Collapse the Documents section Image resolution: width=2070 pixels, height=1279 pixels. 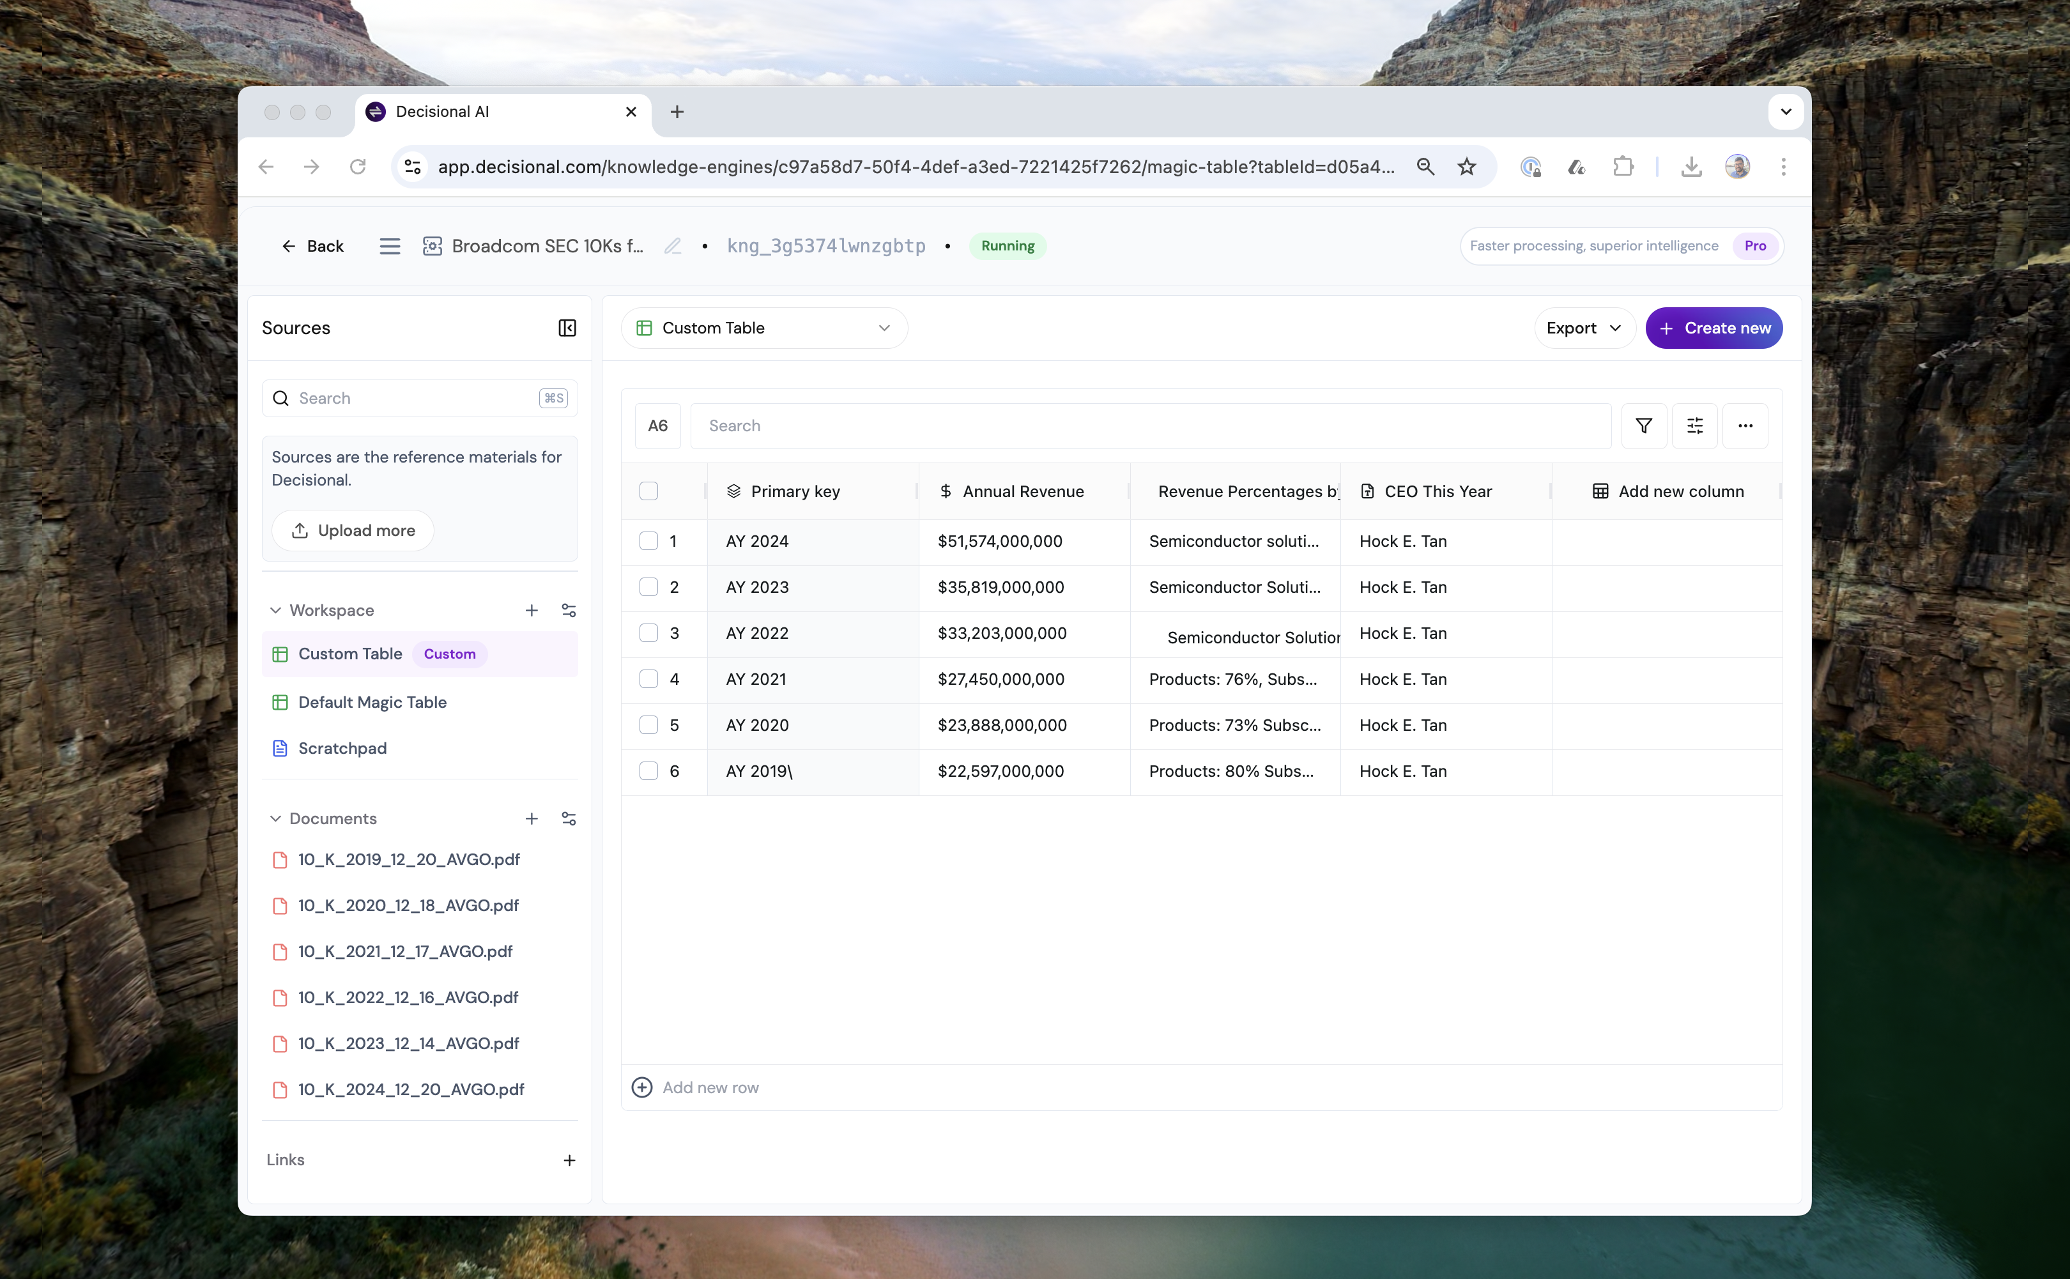[x=275, y=819]
